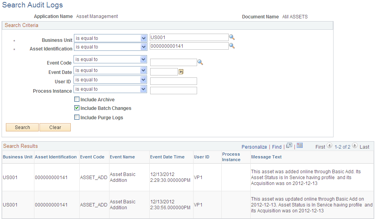The height and width of the screenshot is (219, 375).
Task: Expand Event Date operator dropdown
Action: point(110,70)
